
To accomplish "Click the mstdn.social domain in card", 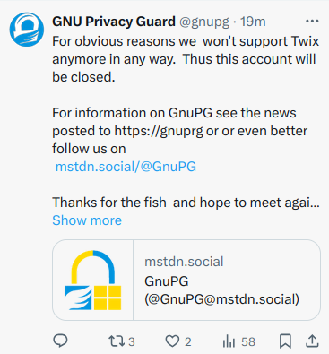I will coord(184,262).
